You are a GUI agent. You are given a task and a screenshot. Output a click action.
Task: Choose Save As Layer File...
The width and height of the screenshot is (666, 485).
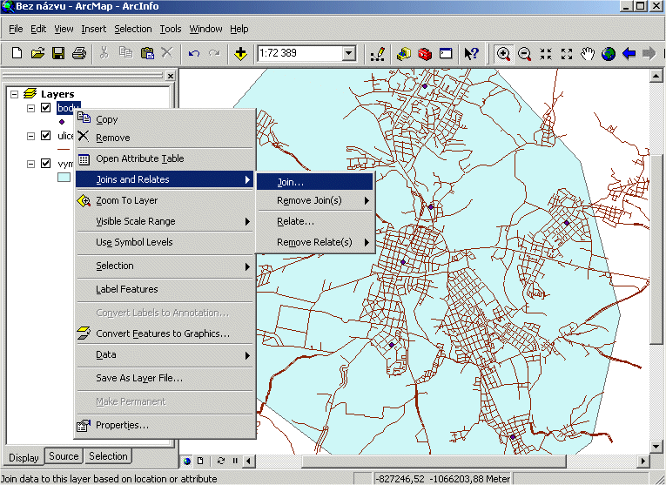coord(165,378)
